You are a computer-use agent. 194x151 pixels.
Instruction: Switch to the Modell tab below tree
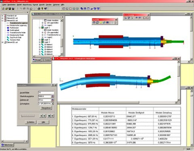[37, 60]
